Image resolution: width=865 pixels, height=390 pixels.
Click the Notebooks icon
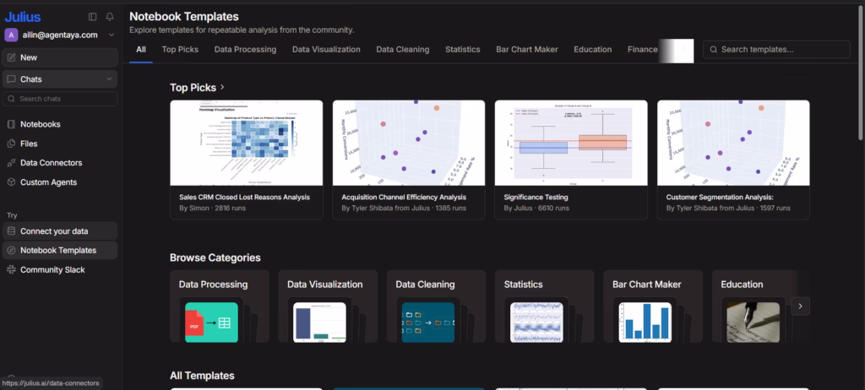[11, 124]
